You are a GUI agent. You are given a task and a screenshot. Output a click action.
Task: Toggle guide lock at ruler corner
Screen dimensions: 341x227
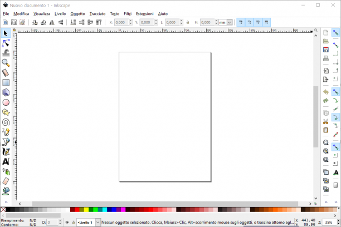(14, 30)
